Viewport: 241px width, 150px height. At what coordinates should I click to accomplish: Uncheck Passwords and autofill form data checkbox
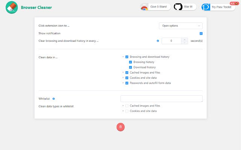[127, 83]
